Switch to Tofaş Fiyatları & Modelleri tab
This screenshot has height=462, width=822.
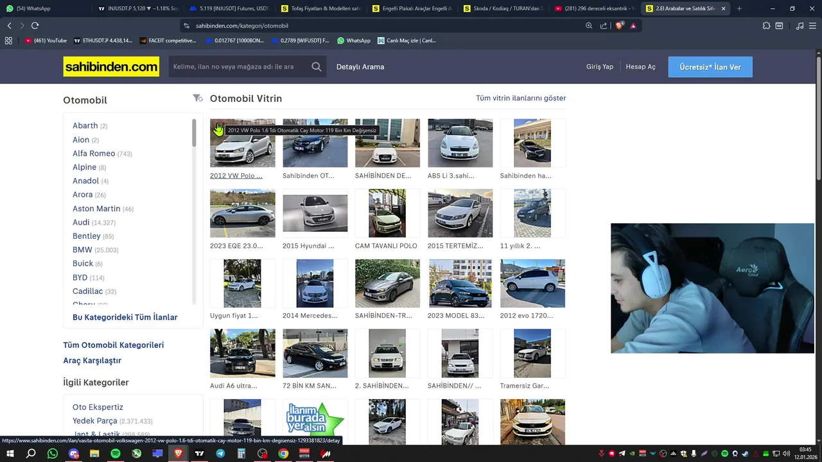coord(322,8)
